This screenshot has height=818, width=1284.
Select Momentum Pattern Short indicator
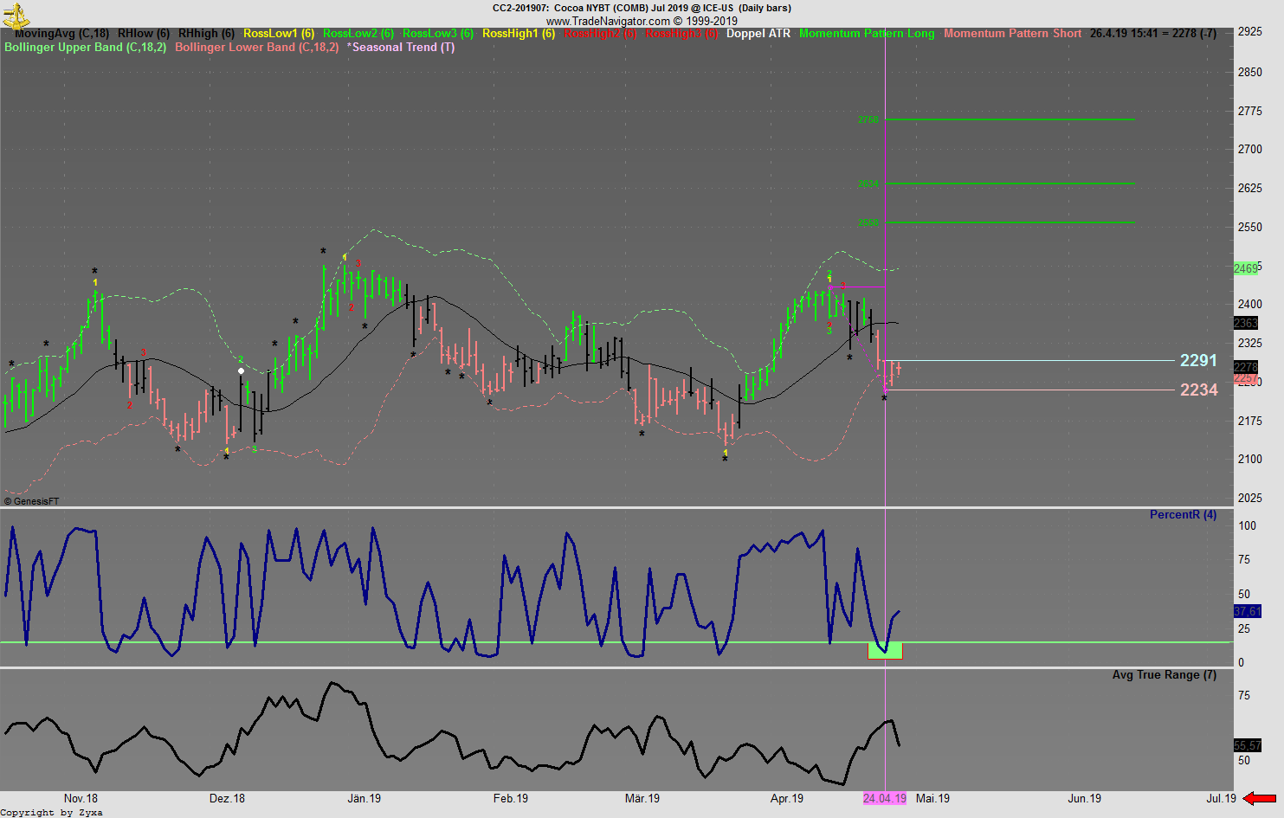point(1012,33)
